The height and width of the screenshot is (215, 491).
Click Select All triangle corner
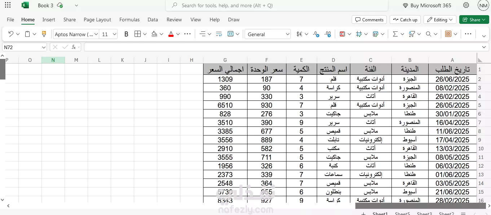click(479, 60)
